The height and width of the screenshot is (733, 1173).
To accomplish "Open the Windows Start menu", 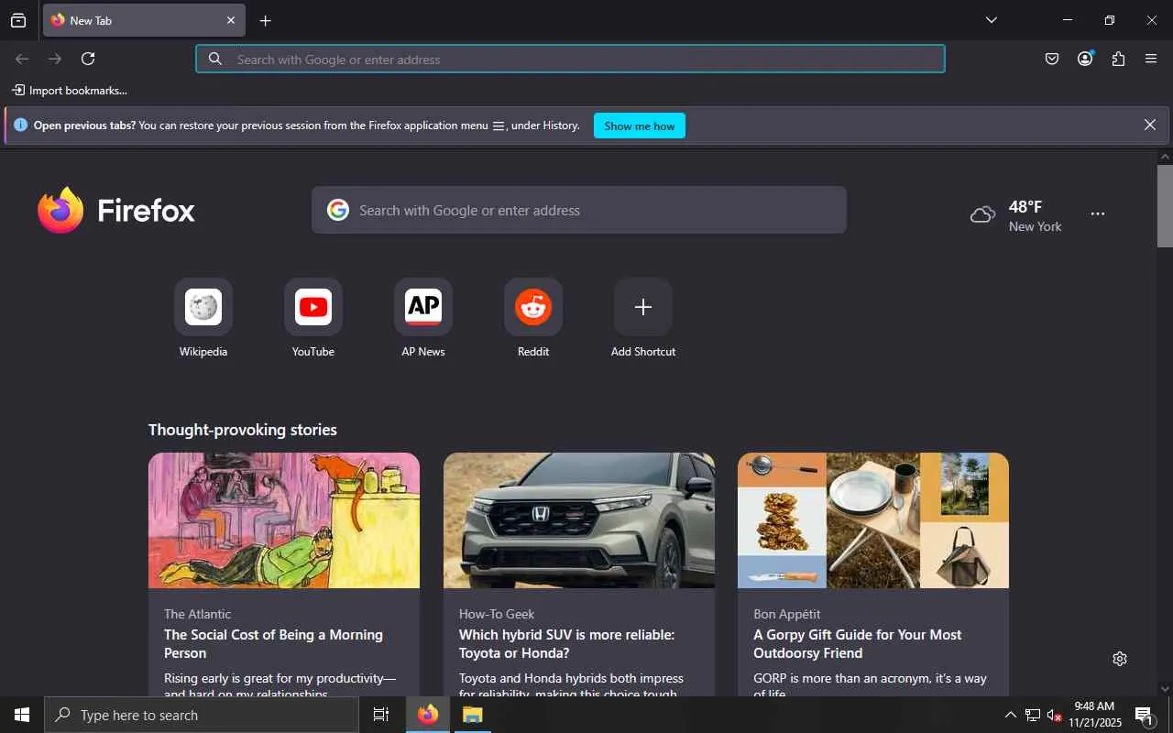I will (22, 715).
